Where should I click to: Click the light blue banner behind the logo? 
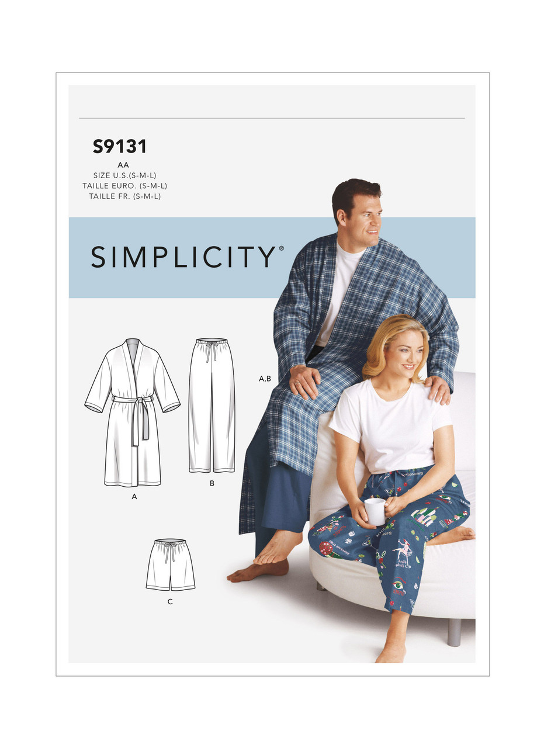pyautogui.click(x=272, y=258)
